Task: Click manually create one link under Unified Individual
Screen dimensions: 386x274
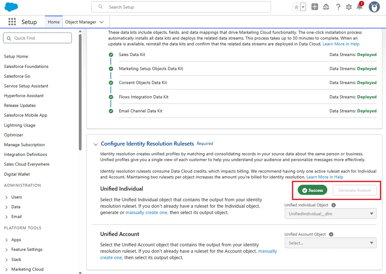Action: tap(147, 213)
